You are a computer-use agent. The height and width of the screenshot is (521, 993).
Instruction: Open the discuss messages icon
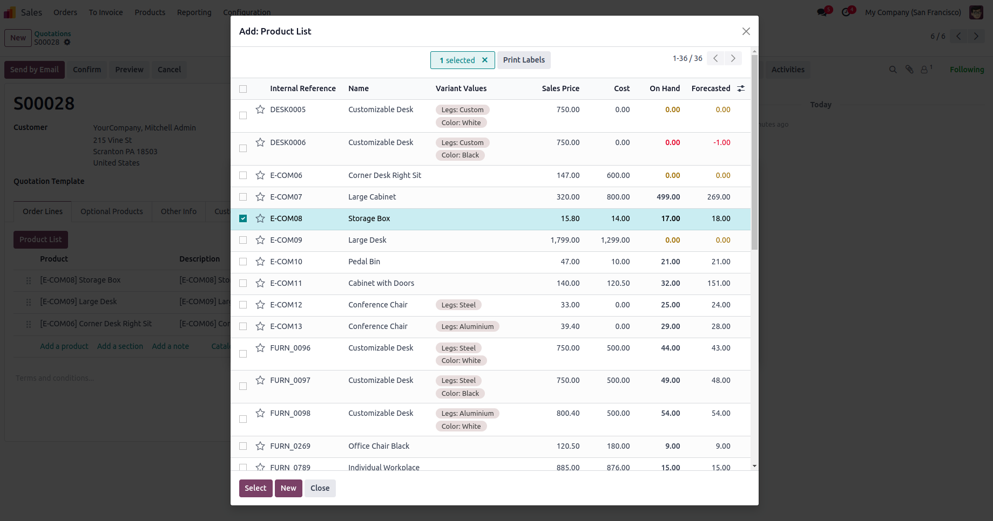pyautogui.click(x=822, y=12)
